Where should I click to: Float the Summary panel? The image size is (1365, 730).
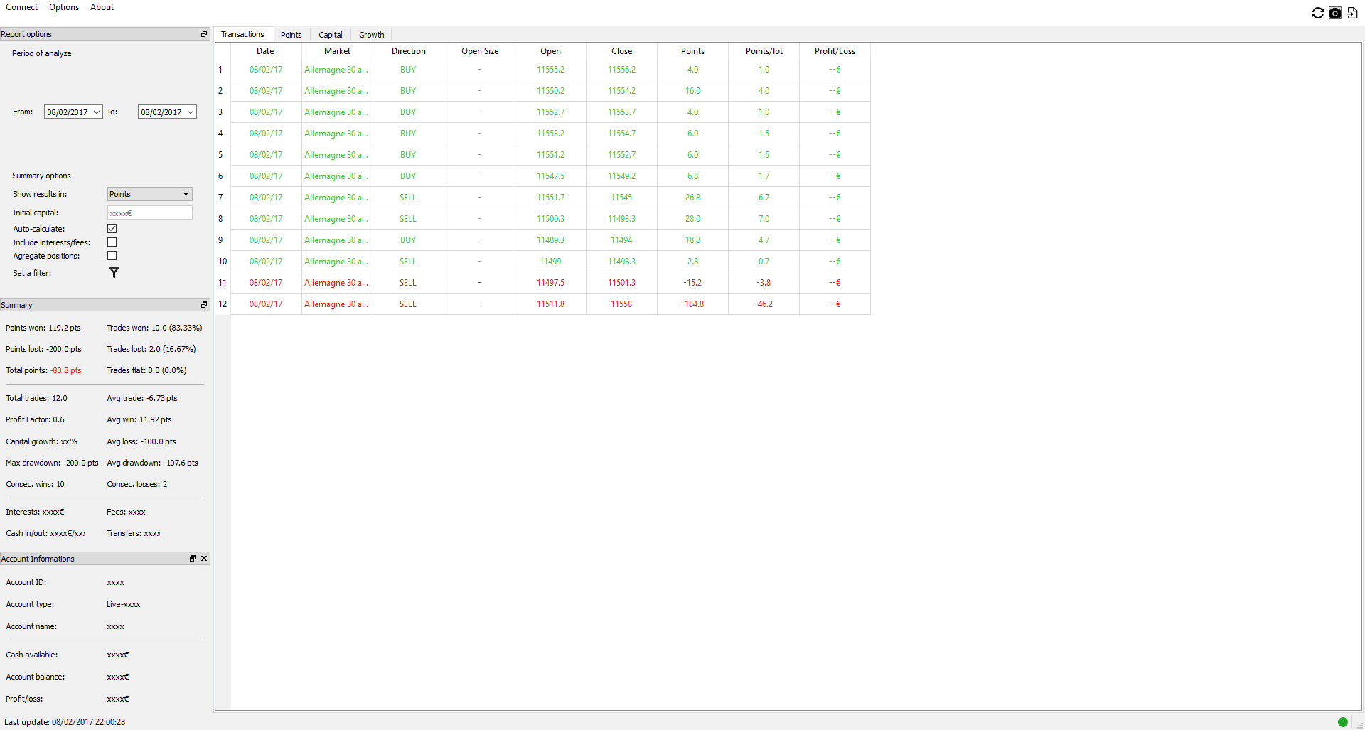[x=204, y=305]
